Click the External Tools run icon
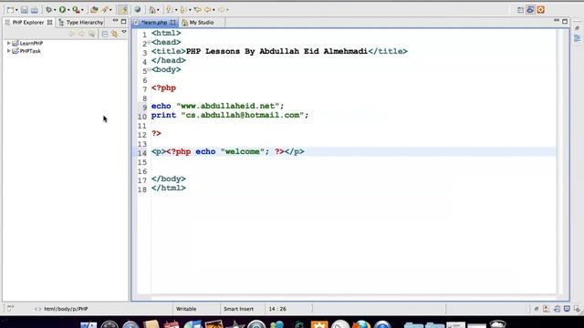The image size is (584, 328). pos(76,10)
